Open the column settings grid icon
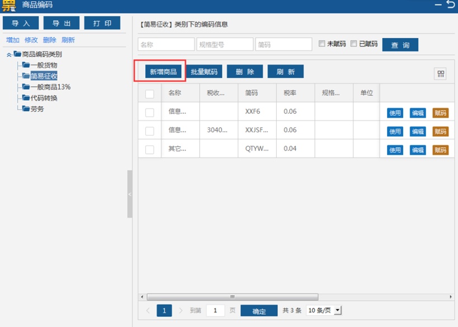 [440, 74]
